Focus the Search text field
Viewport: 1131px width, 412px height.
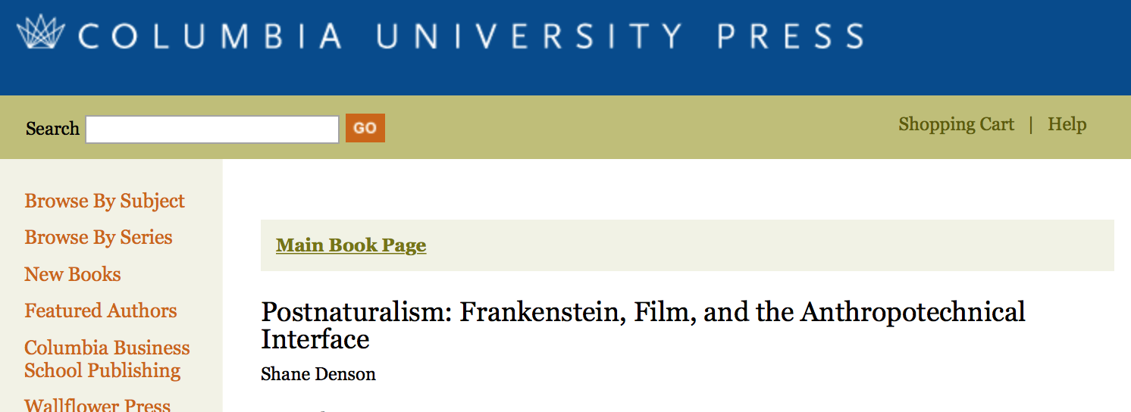[212, 130]
